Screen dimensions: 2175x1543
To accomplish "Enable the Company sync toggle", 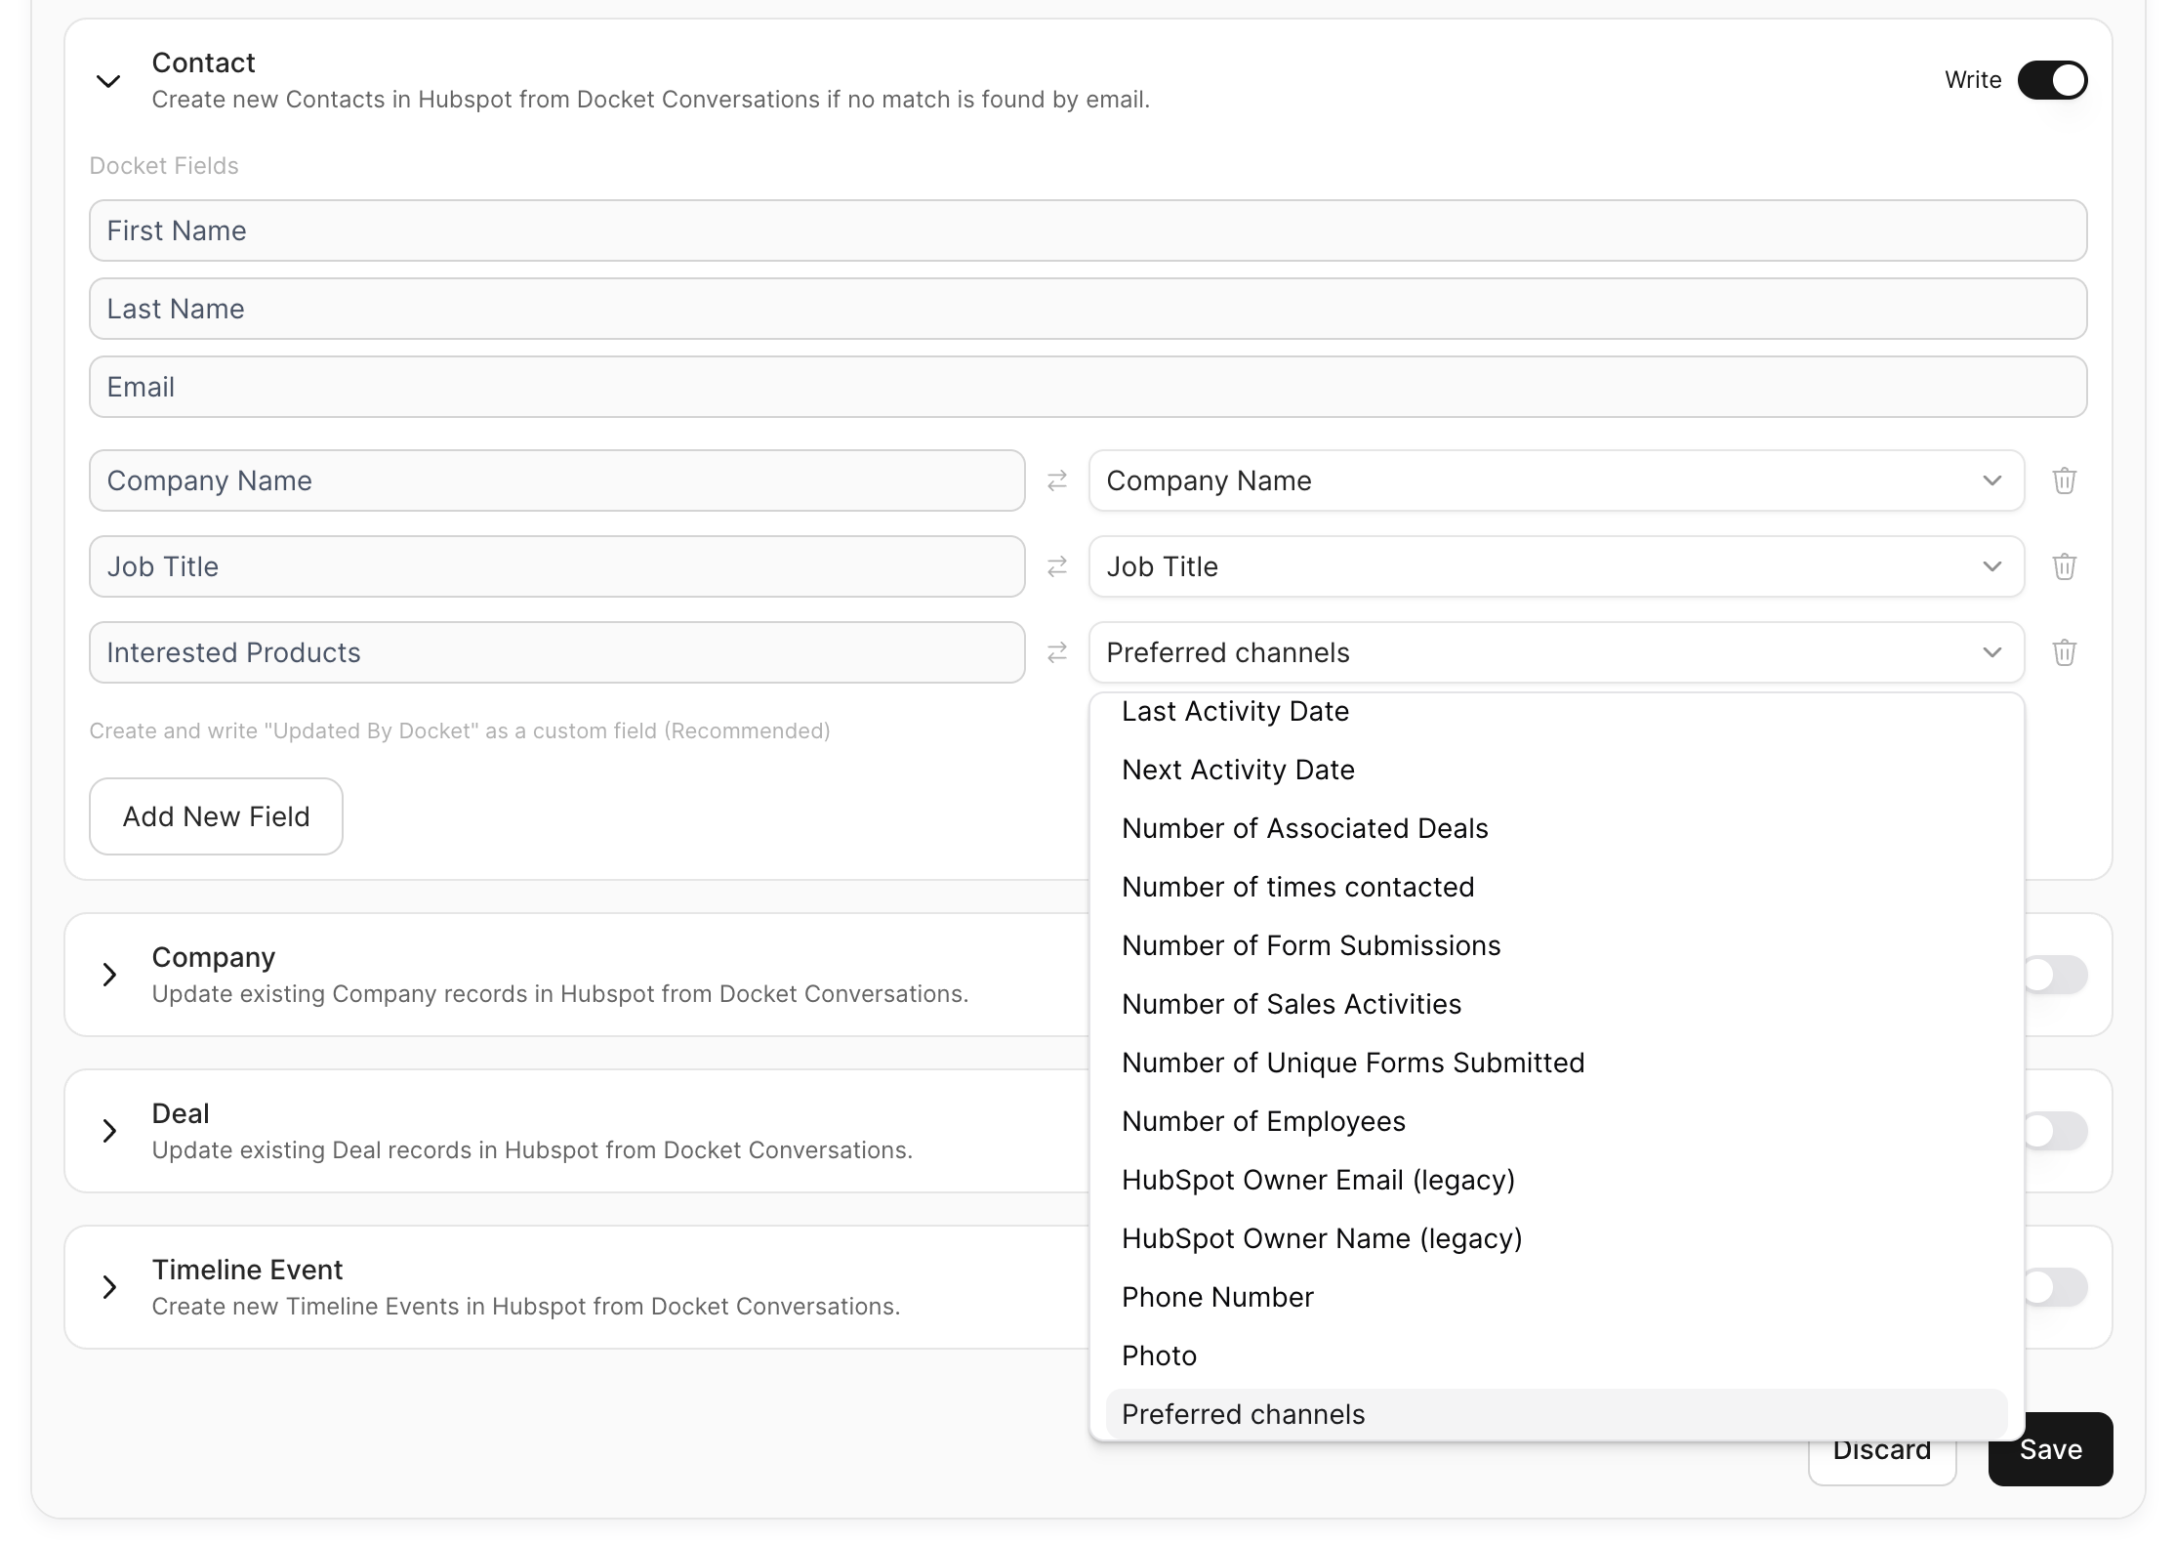I will [2054, 975].
